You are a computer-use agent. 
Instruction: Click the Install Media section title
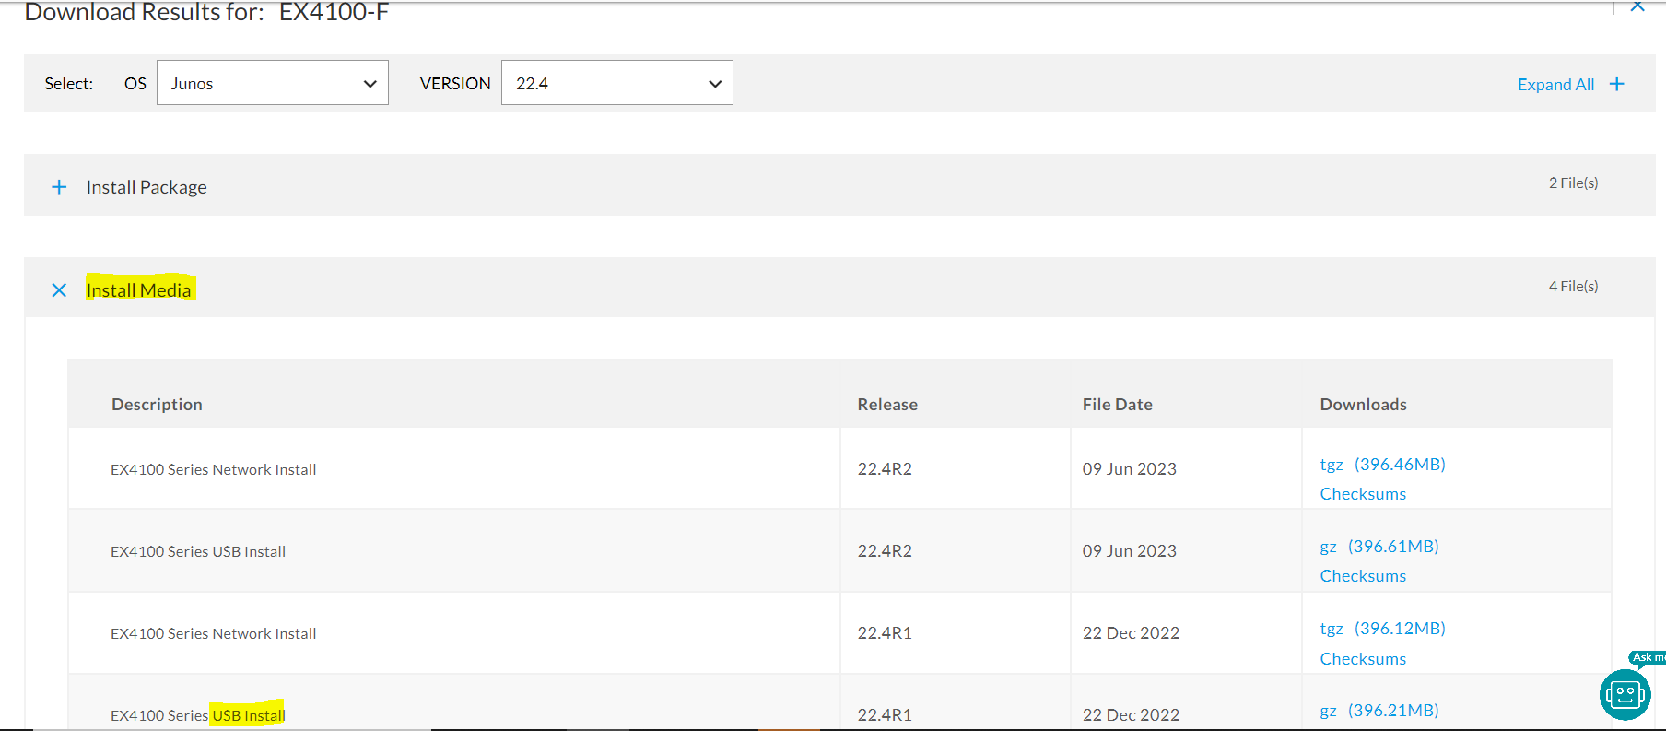pos(139,289)
